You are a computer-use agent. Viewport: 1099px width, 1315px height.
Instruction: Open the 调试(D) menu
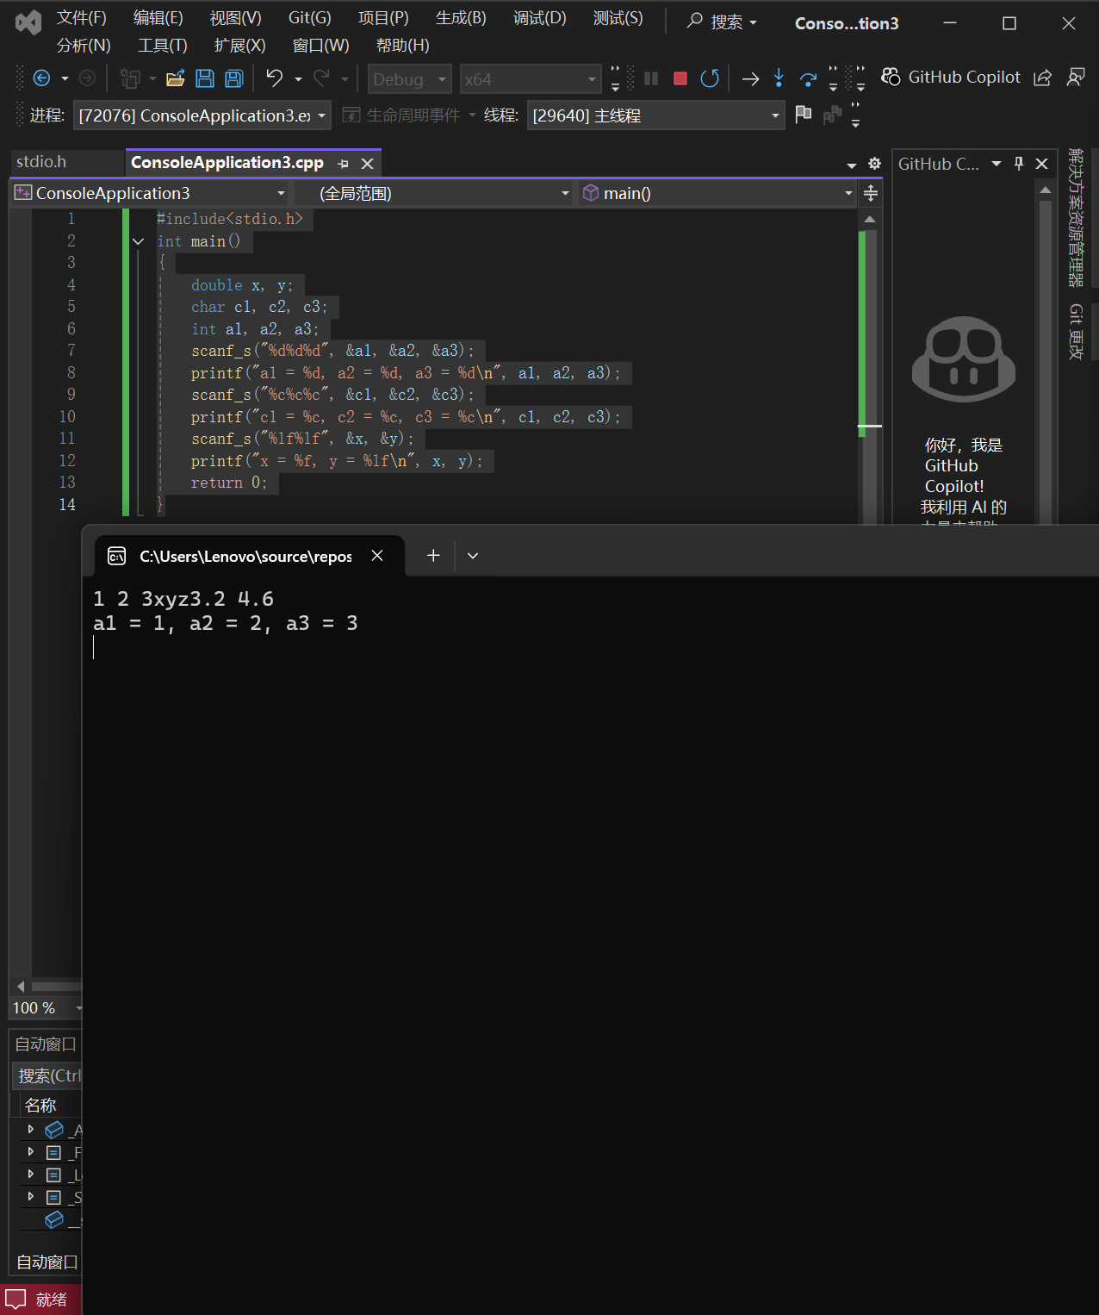540,18
